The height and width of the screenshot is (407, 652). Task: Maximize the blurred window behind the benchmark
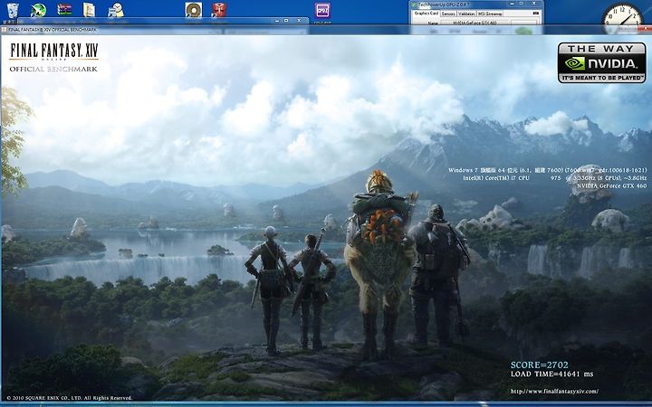pyautogui.click(x=286, y=20)
